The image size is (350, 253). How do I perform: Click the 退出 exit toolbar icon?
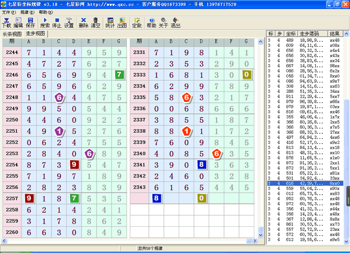176,23
